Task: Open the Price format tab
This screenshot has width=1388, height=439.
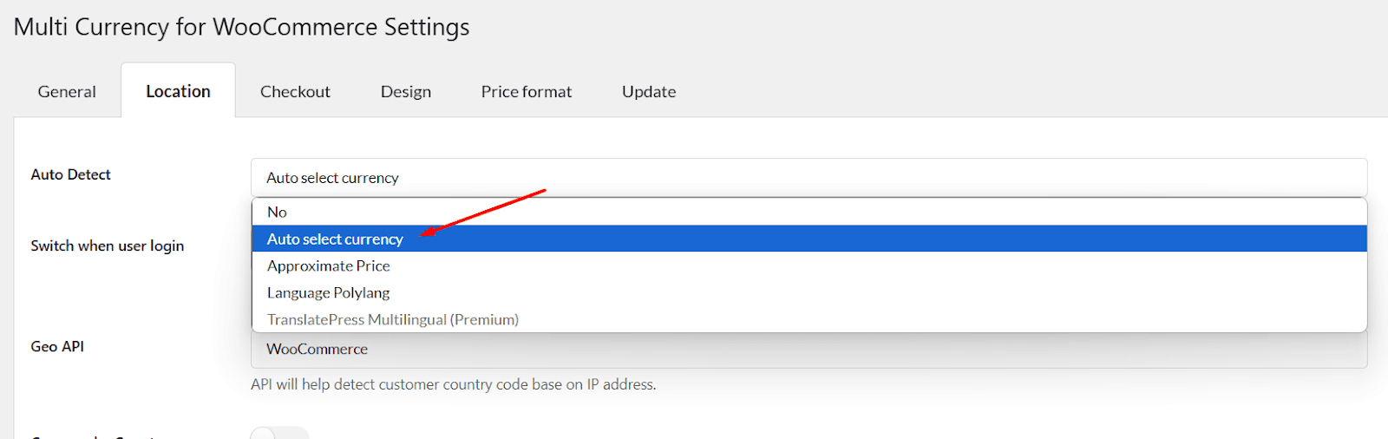Action: pyautogui.click(x=527, y=91)
